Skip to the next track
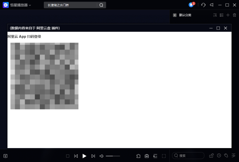The height and width of the screenshot is (162, 239). point(93,156)
